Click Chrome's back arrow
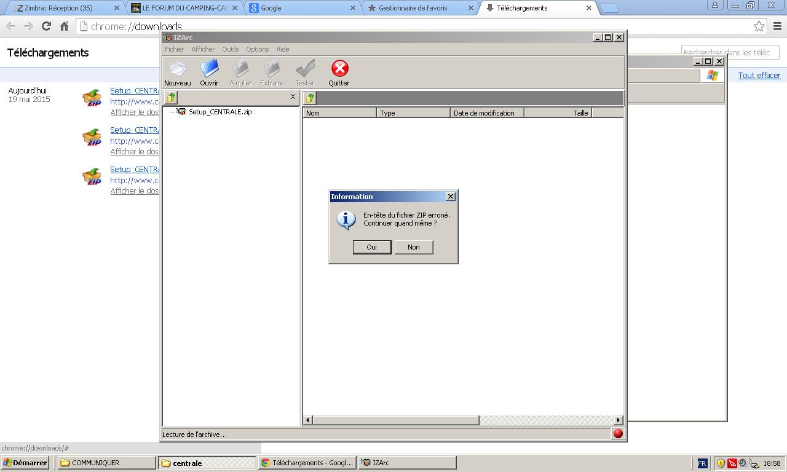 10,26
